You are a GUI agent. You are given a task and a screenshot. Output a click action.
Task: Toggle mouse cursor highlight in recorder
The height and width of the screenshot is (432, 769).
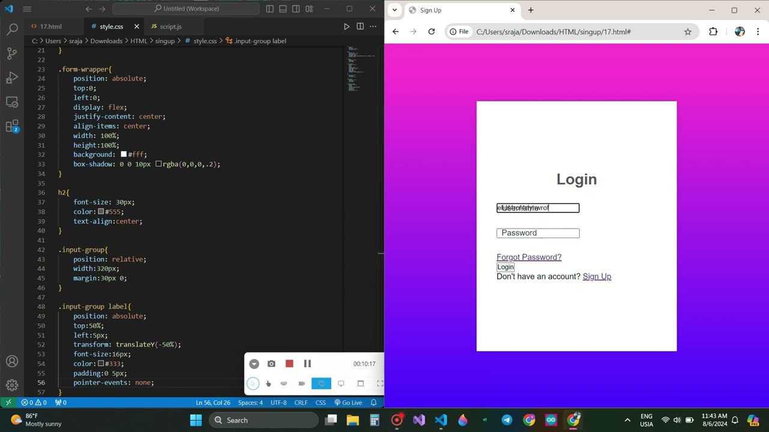click(253, 383)
